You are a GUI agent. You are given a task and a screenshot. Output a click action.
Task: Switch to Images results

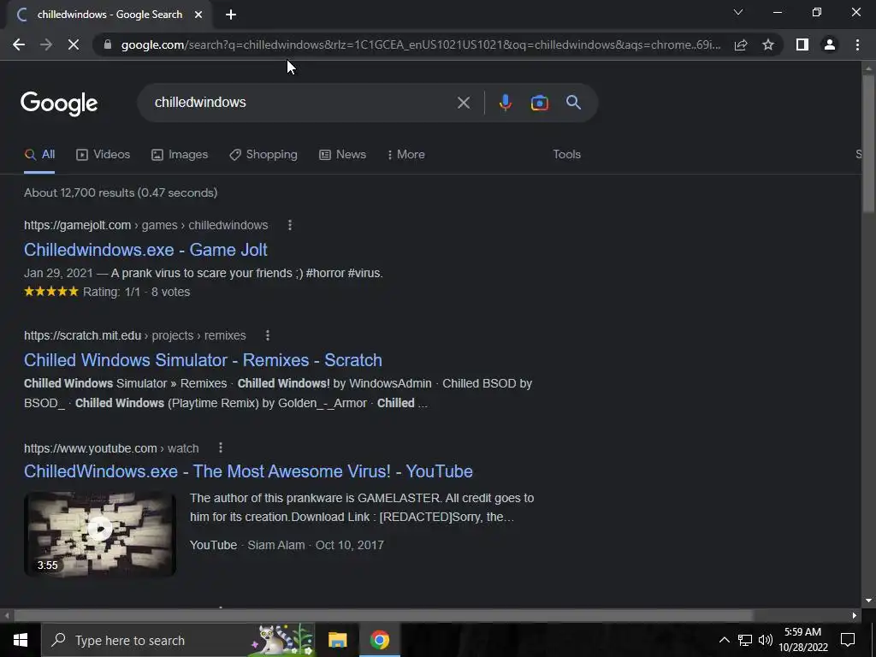click(x=180, y=155)
